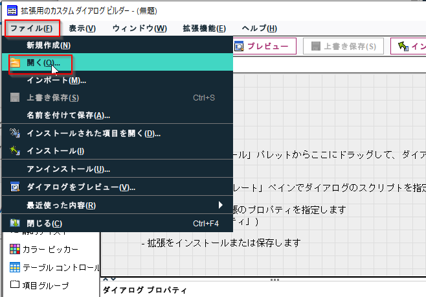Select the greyed 上書き保存(S) menu item
The image size is (426, 297).
tap(117, 98)
